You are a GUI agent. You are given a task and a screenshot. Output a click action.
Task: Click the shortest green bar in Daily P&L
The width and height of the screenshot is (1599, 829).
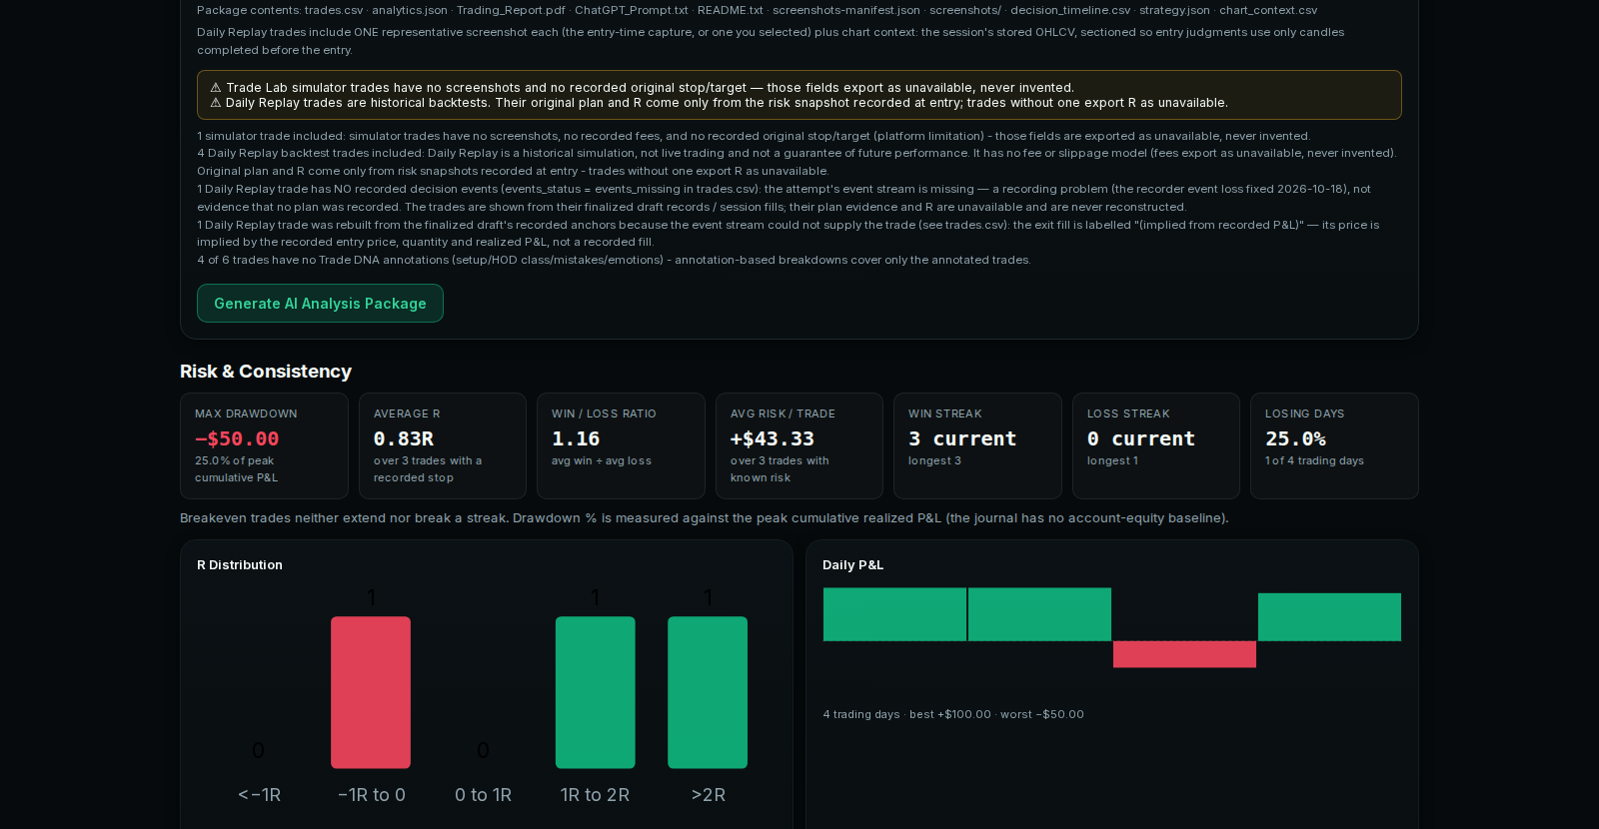point(1329,617)
